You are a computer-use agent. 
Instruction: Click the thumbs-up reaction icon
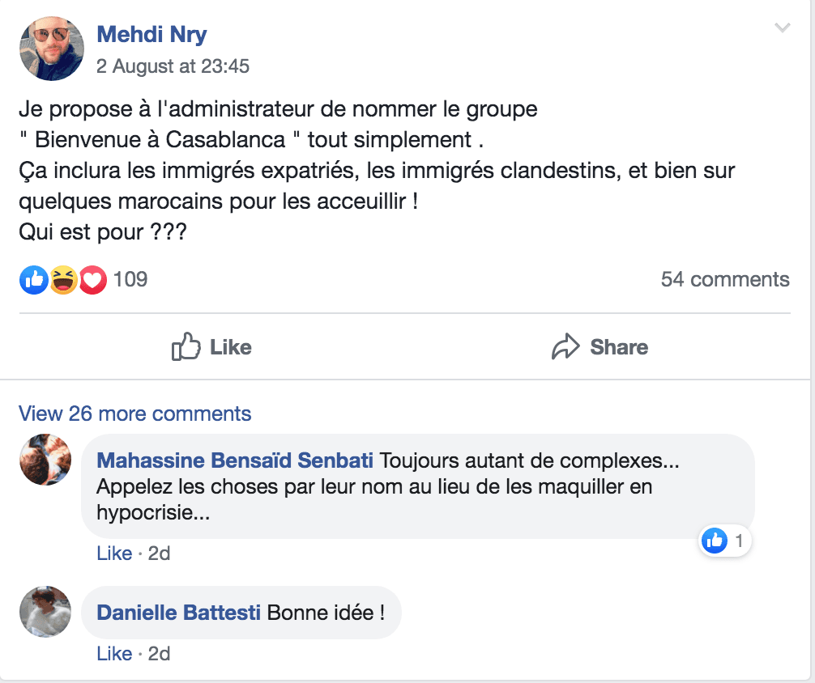click(x=33, y=279)
